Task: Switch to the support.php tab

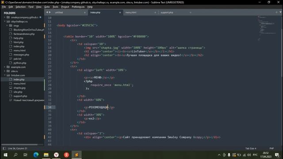Action: point(167,12)
